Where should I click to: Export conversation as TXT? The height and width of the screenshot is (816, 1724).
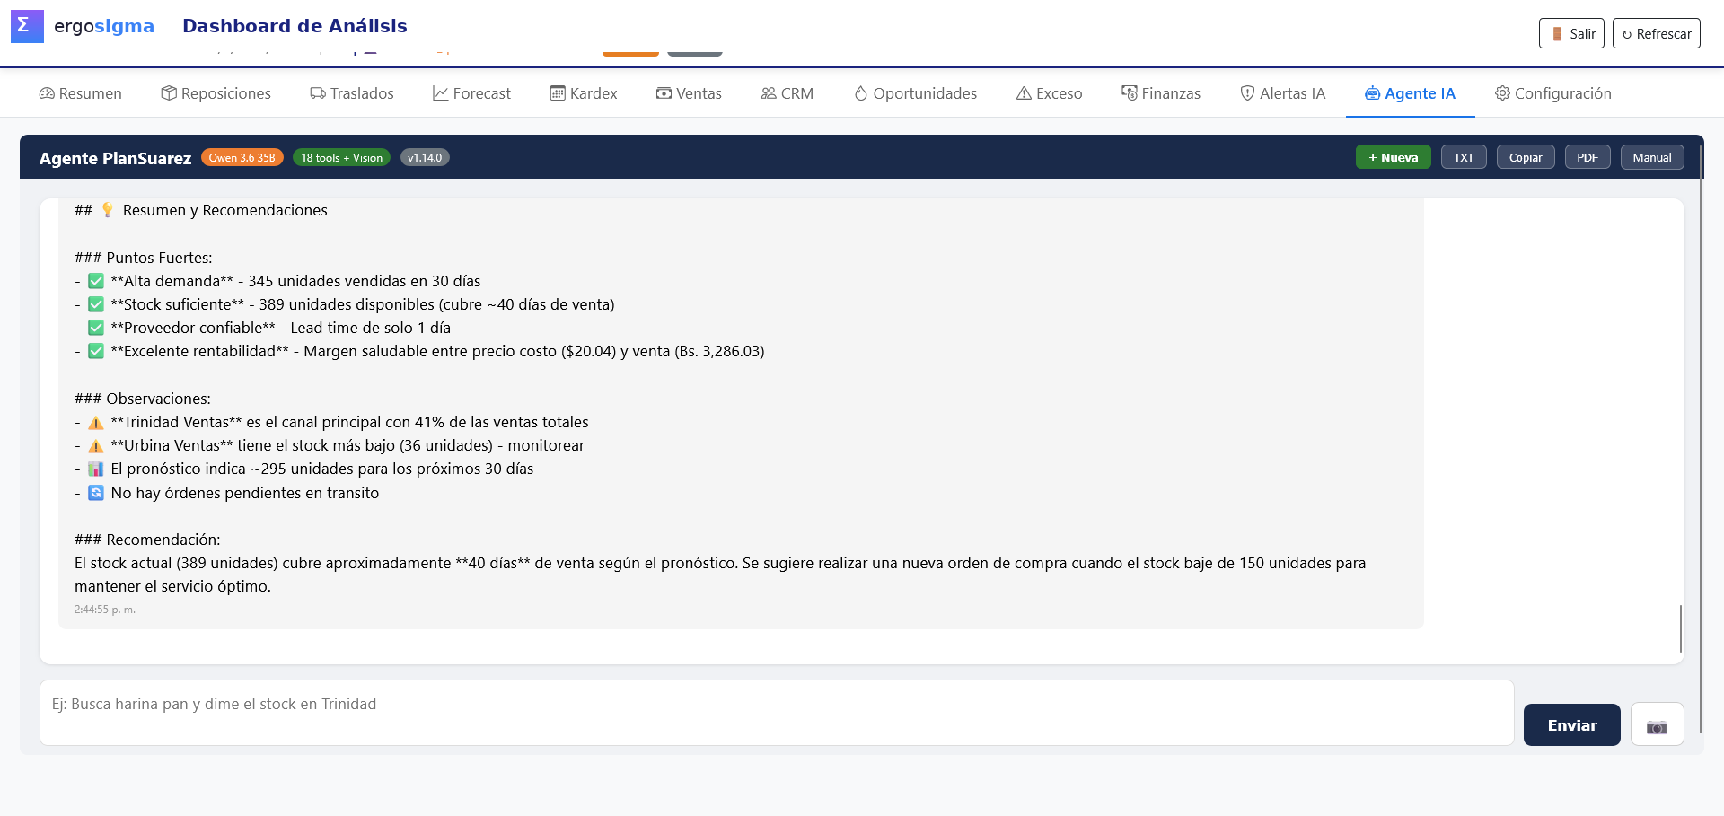click(1464, 157)
